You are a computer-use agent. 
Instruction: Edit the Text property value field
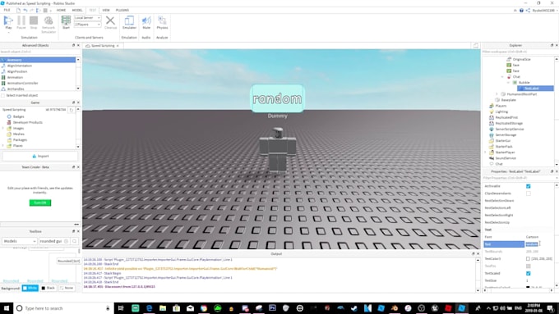click(x=539, y=244)
